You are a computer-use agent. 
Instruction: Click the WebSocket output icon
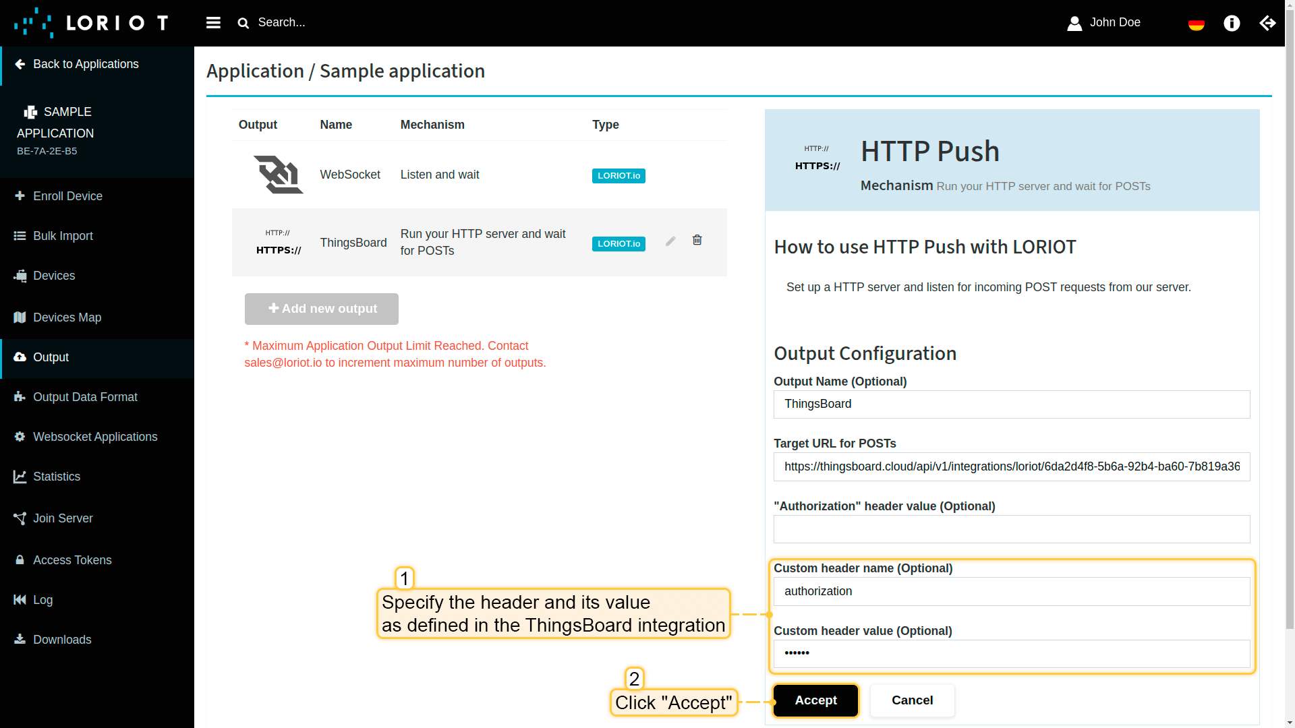278,175
